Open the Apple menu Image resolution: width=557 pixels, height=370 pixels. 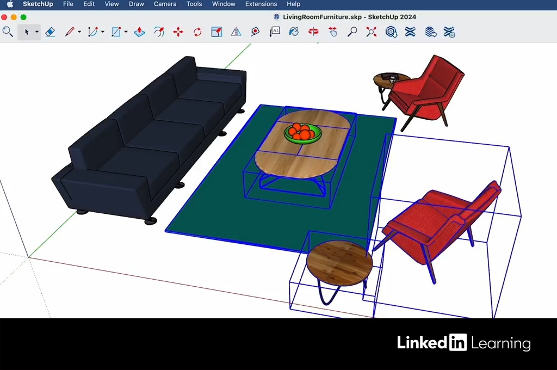10,4
